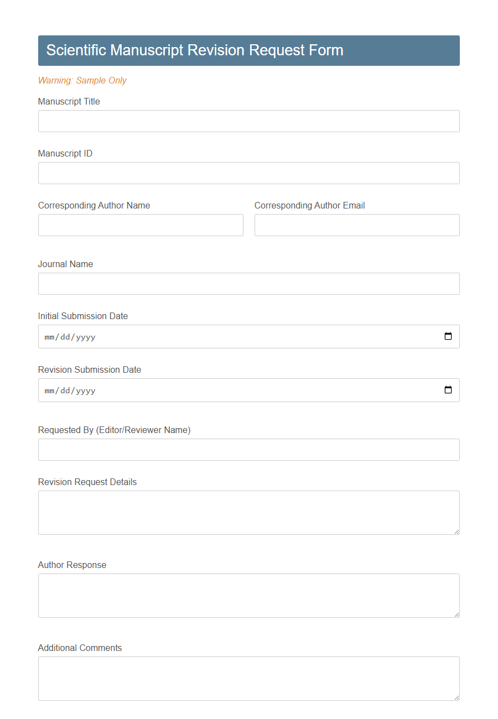Click the Warning: Sample Only notice
The image size is (498, 719).
pos(82,80)
